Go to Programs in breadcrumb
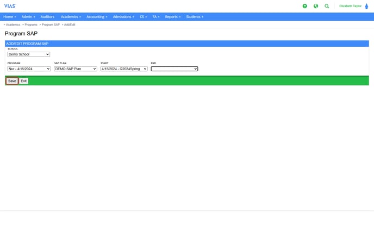The image size is (374, 229). click(31, 25)
